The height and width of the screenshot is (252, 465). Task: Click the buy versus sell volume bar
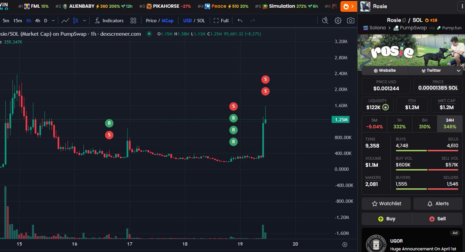[427, 170]
